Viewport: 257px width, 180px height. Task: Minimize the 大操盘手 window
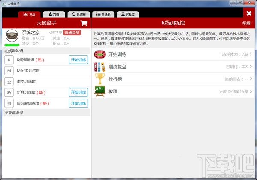(233, 3)
